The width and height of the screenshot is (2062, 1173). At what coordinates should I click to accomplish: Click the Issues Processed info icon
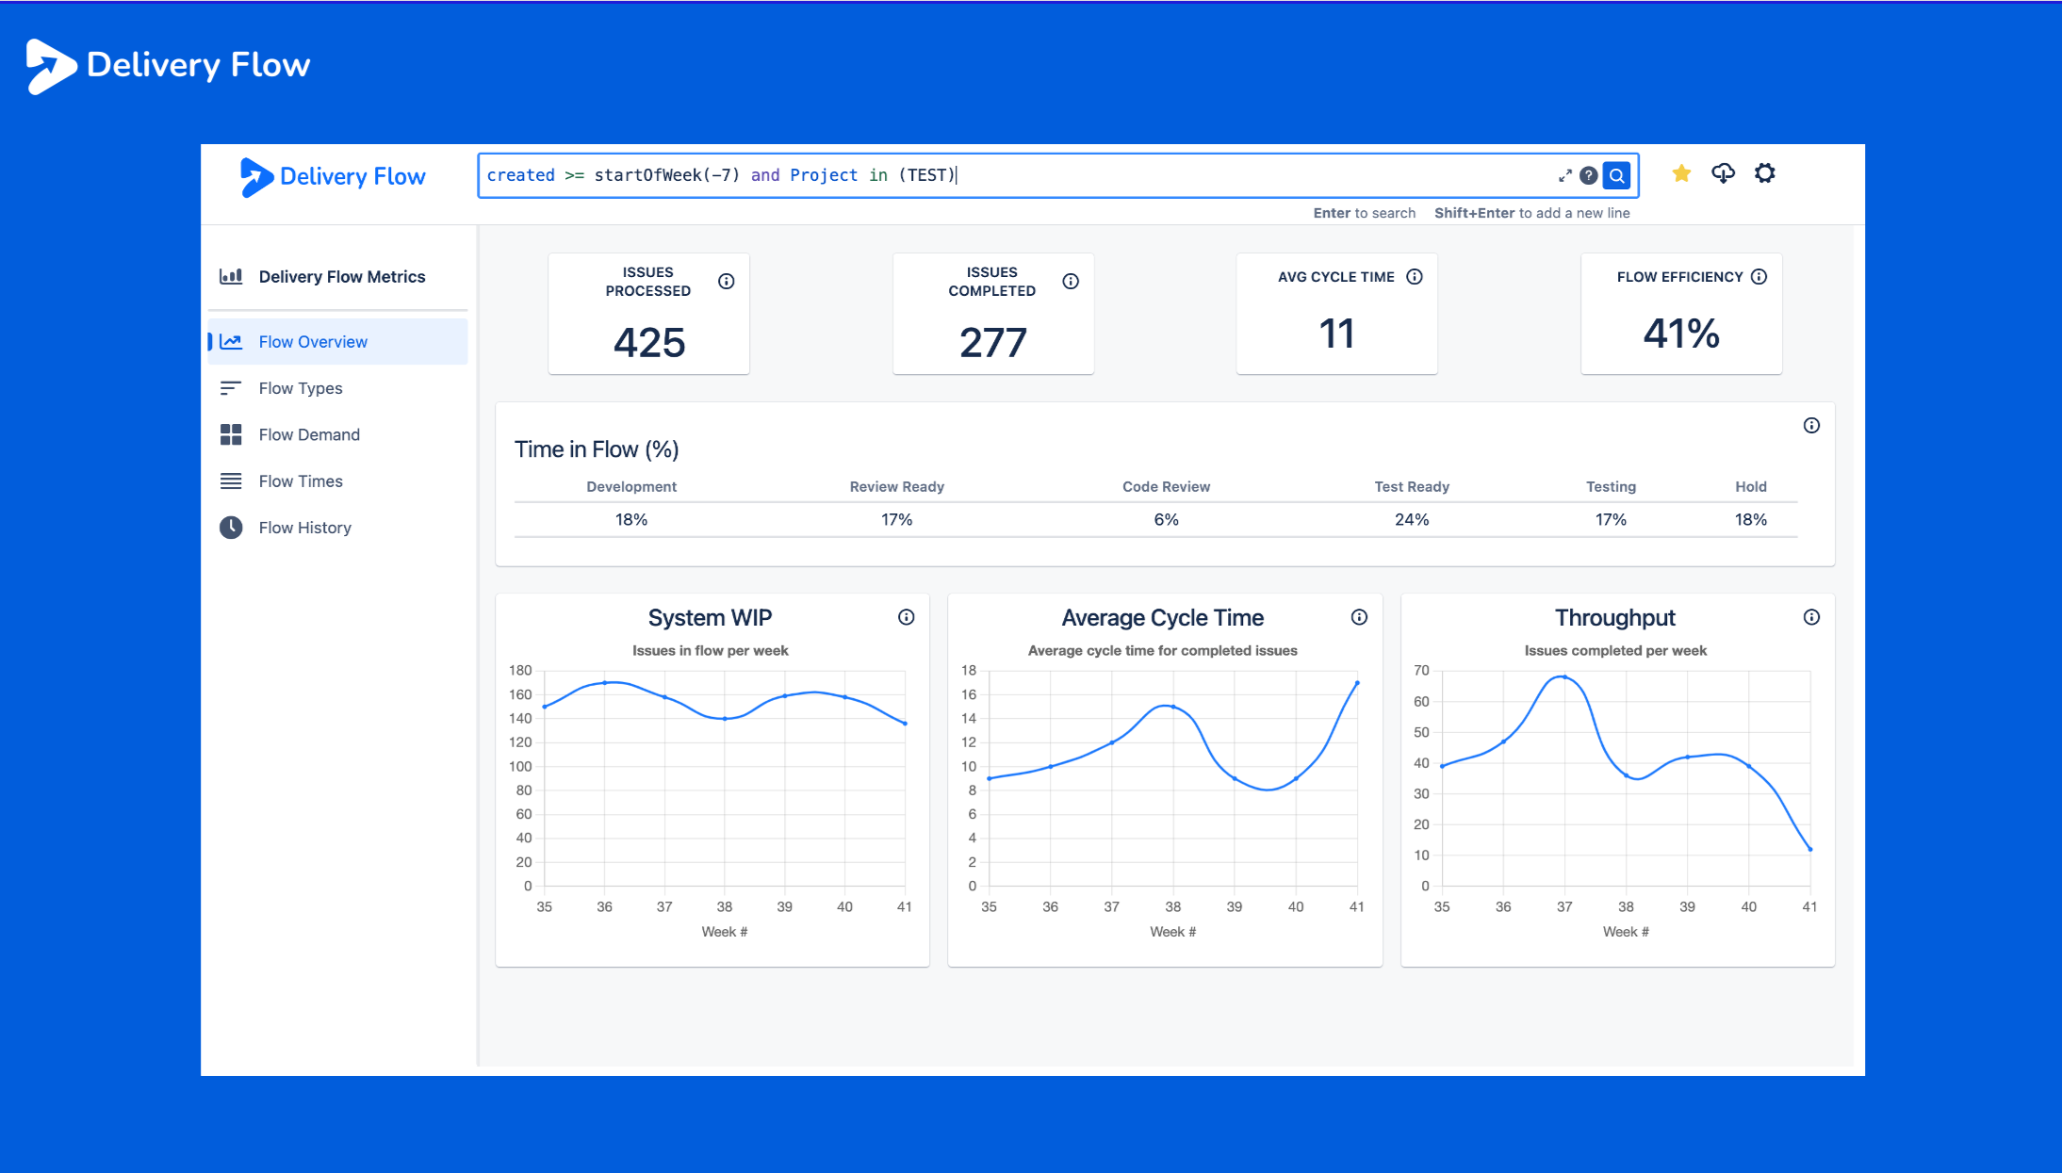pyautogui.click(x=726, y=281)
